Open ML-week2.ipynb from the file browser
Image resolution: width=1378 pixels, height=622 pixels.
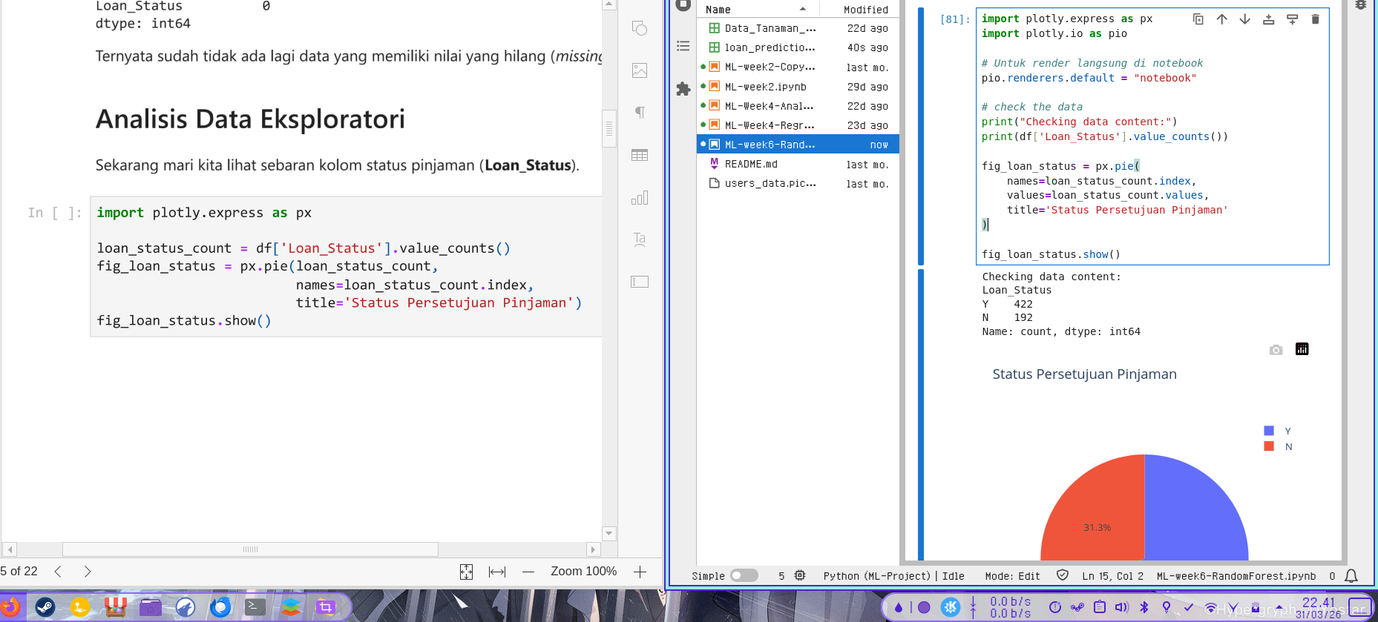click(765, 87)
